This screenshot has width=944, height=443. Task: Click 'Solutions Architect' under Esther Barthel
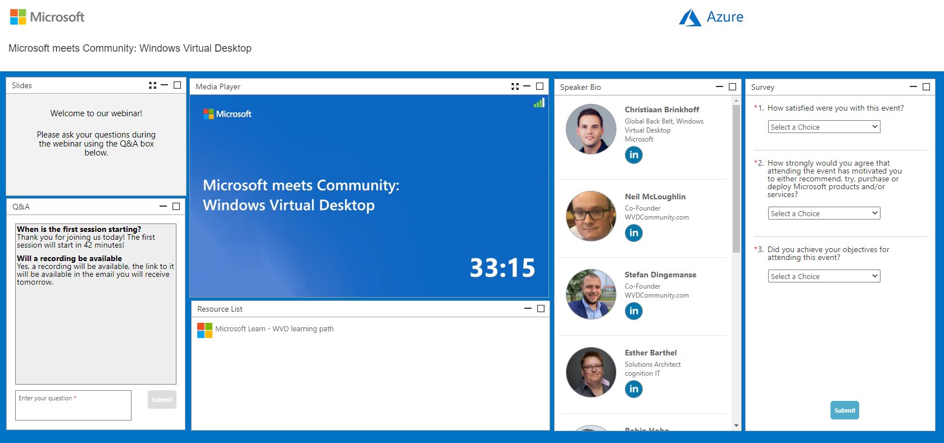click(652, 364)
